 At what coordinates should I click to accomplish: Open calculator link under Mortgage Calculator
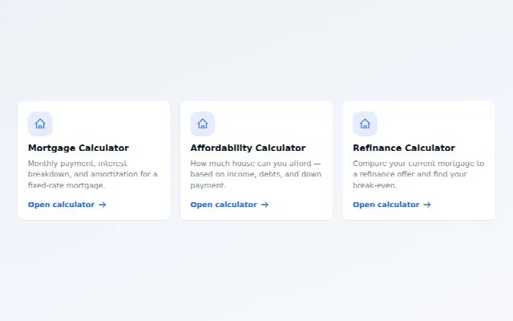[67, 205]
